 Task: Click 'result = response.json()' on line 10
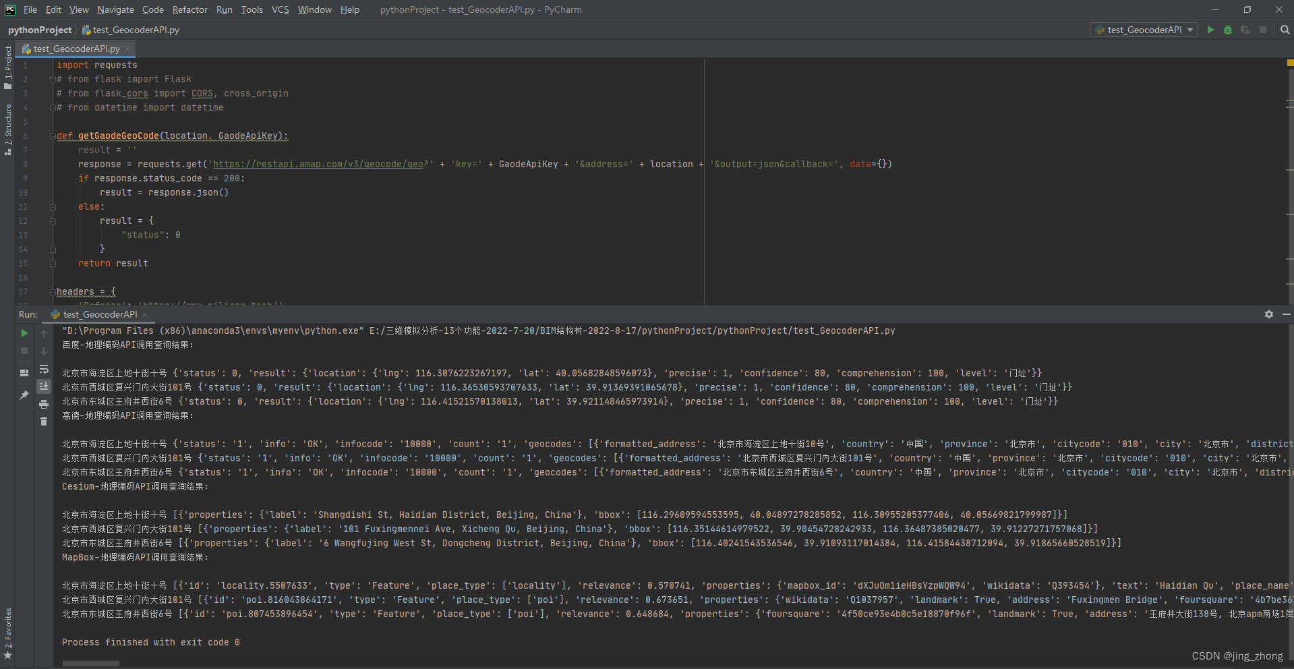[165, 192]
